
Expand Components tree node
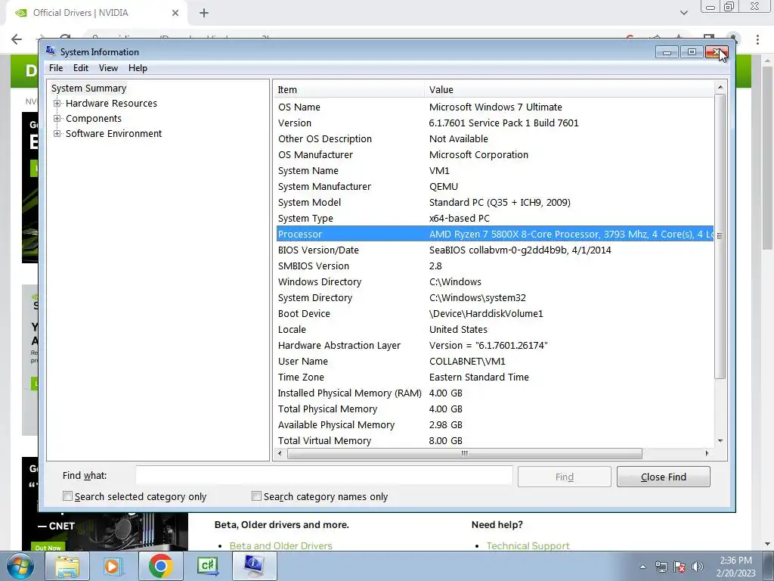pos(57,119)
